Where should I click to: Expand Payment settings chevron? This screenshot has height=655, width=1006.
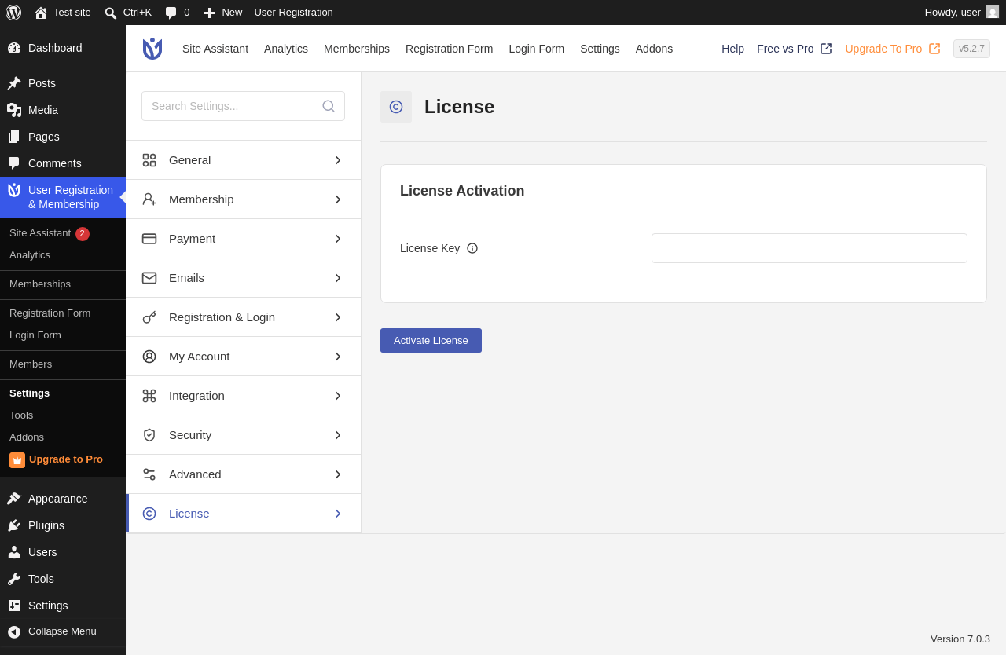338,239
